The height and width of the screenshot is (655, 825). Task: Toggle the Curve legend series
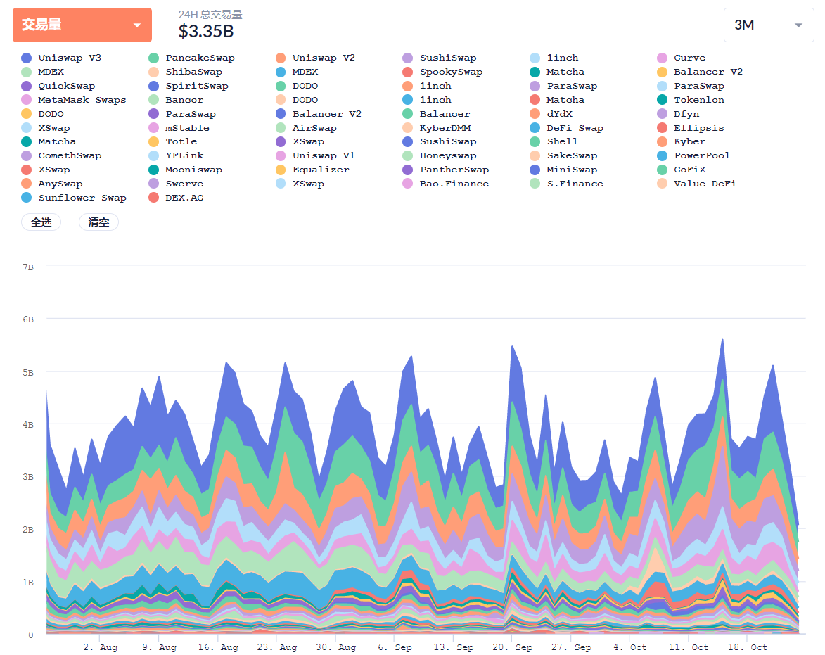point(682,58)
